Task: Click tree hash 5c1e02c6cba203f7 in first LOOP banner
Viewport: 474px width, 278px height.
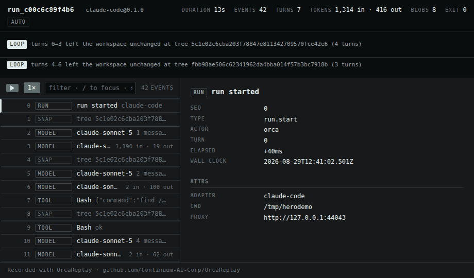Action: pyautogui.click(x=259, y=44)
